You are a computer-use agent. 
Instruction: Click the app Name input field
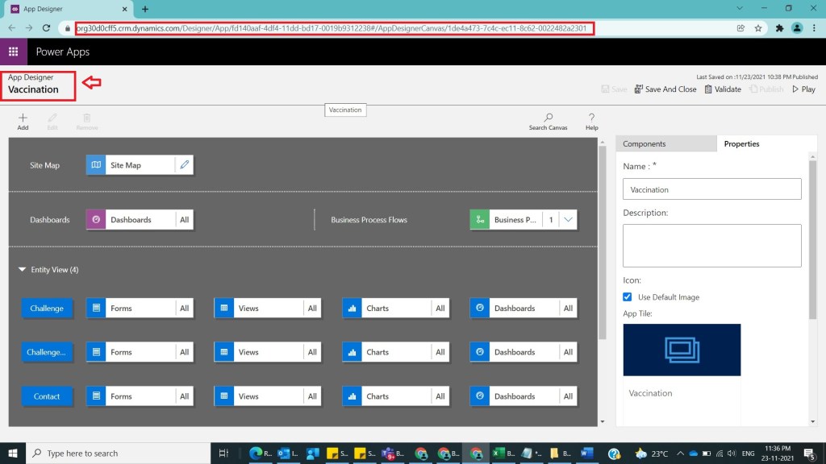711,189
